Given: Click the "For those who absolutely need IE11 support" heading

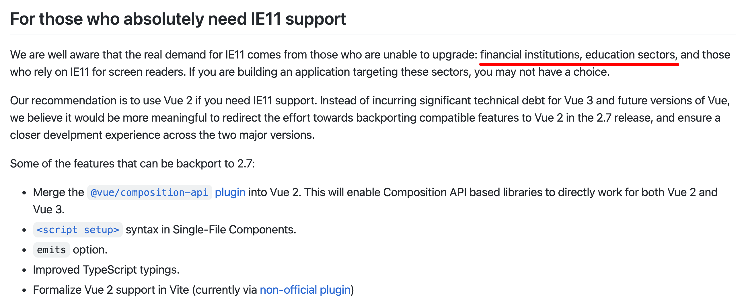Looking at the screenshot, I should pyautogui.click(x=178, y=19).
